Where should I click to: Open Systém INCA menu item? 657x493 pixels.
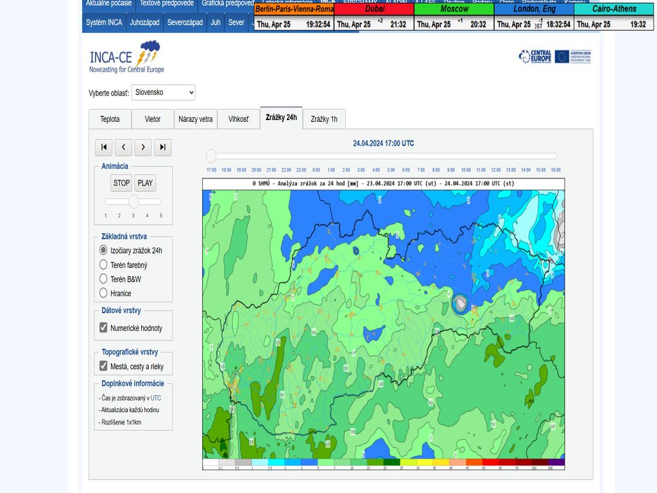[x=104, y=22]
